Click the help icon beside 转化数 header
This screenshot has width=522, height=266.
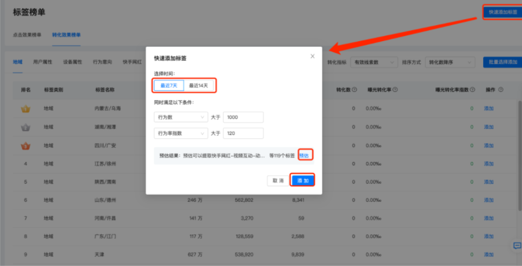(355, 90)
